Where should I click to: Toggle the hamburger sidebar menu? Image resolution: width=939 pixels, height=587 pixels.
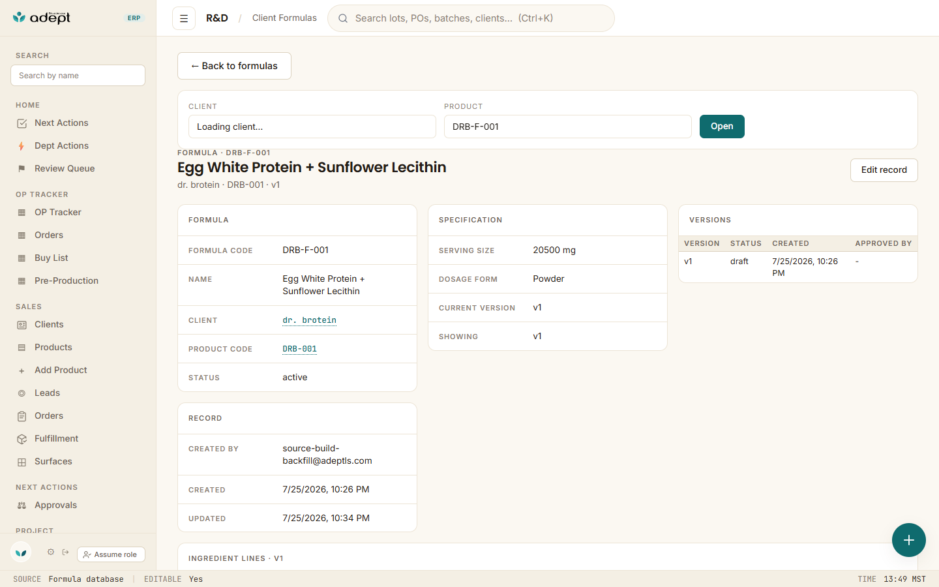coord(184,18)
